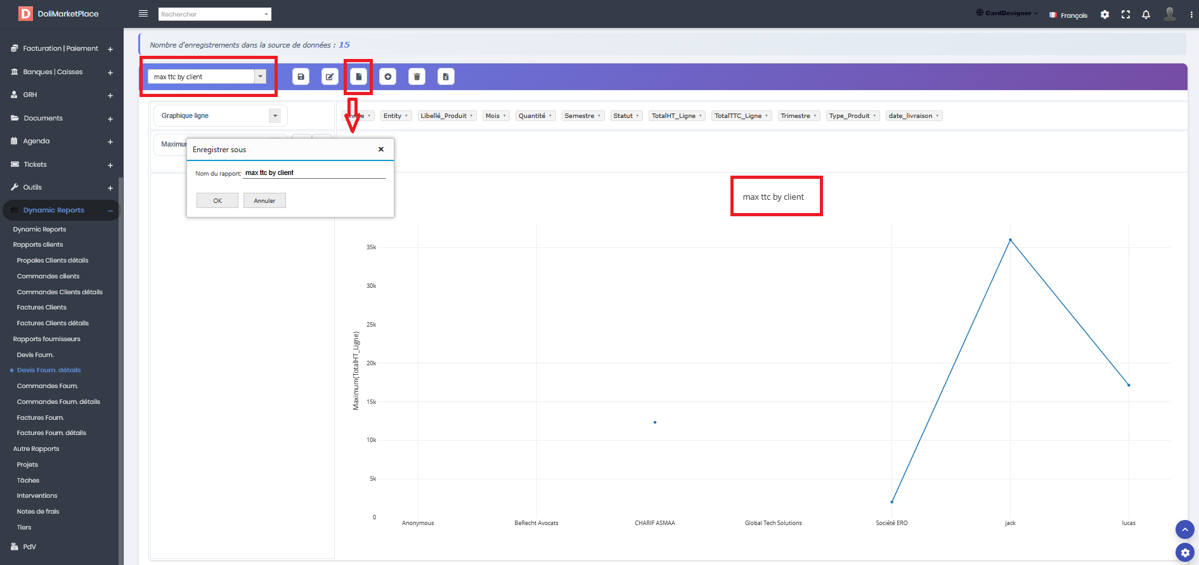Expand Facturation | Paiement menu
This screenshot has height=565, width=1199.
(62, 48)
